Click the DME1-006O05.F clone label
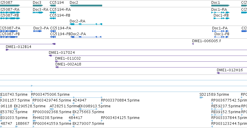The height and width of the screenshot is (128, 247). (207, 41)
